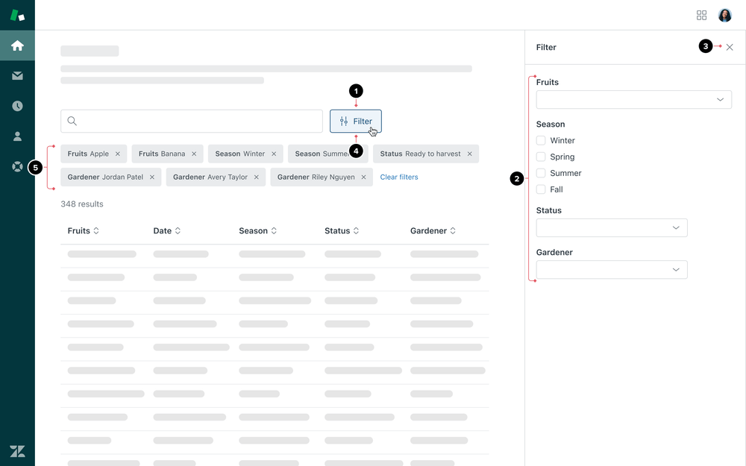Open the mail icon in the sidebar
This screenshot has width=746, height=466.
pyautogui.click(x=17, y=75)
